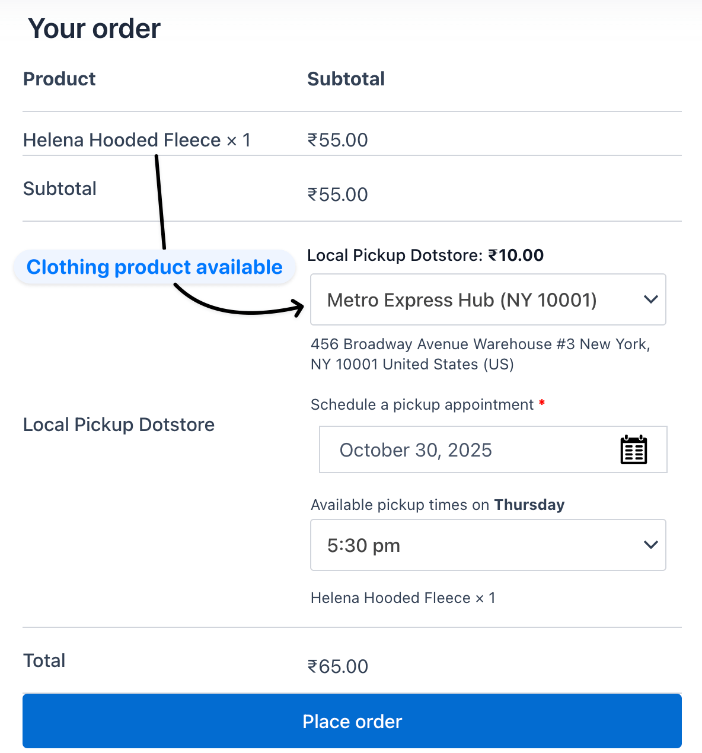702x753 pixels.
Task: Click the Subtotal column header
Action: (346, 78)
